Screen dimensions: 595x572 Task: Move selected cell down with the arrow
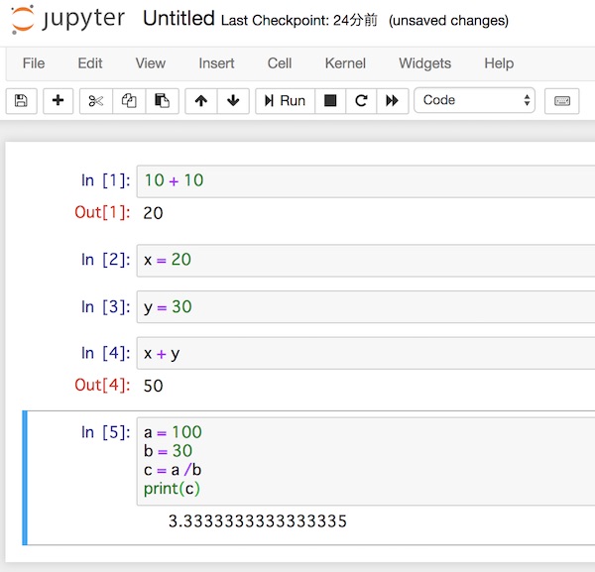(x=233, y=101)
